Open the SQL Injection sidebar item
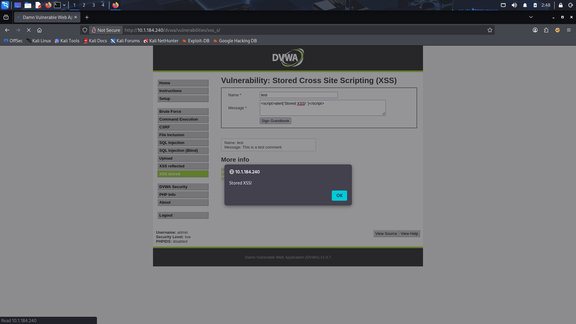Screen dimensions: 576x324 (x=183, y=143)
